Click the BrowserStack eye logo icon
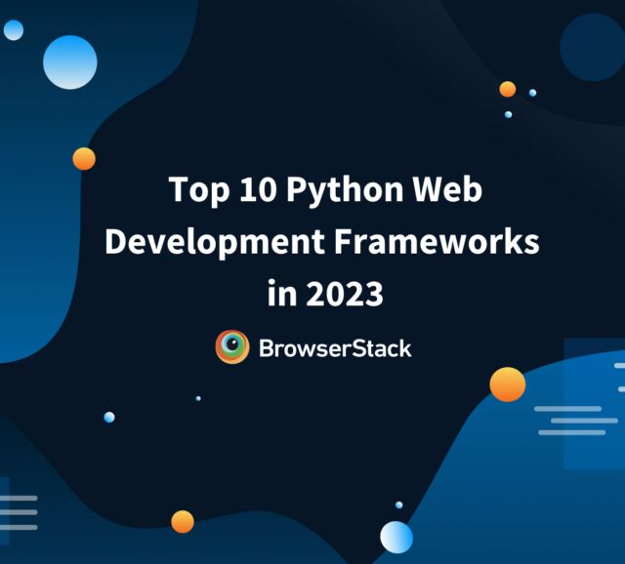 (x=232, y=347)
